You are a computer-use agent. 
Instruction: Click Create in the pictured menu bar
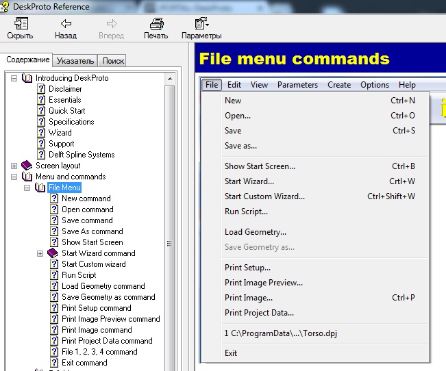point(339,85)
